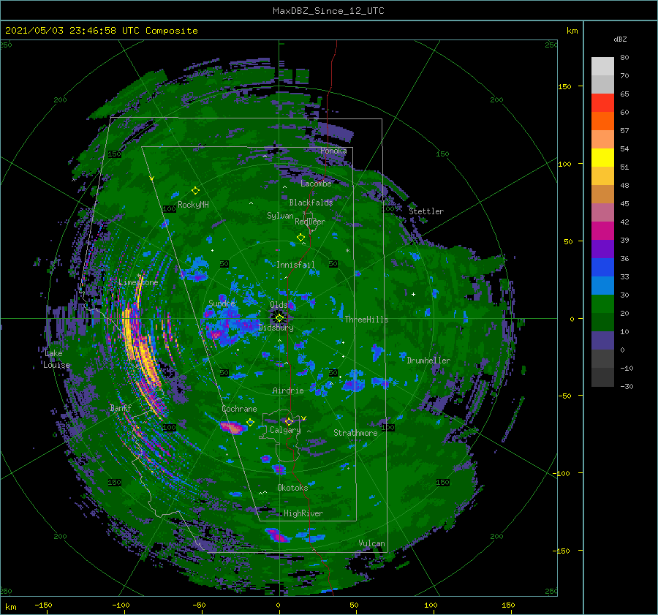Select the red 60-65 dBZ legend swatch
Viewport: 658px width, 615px height.
[602, 103]
